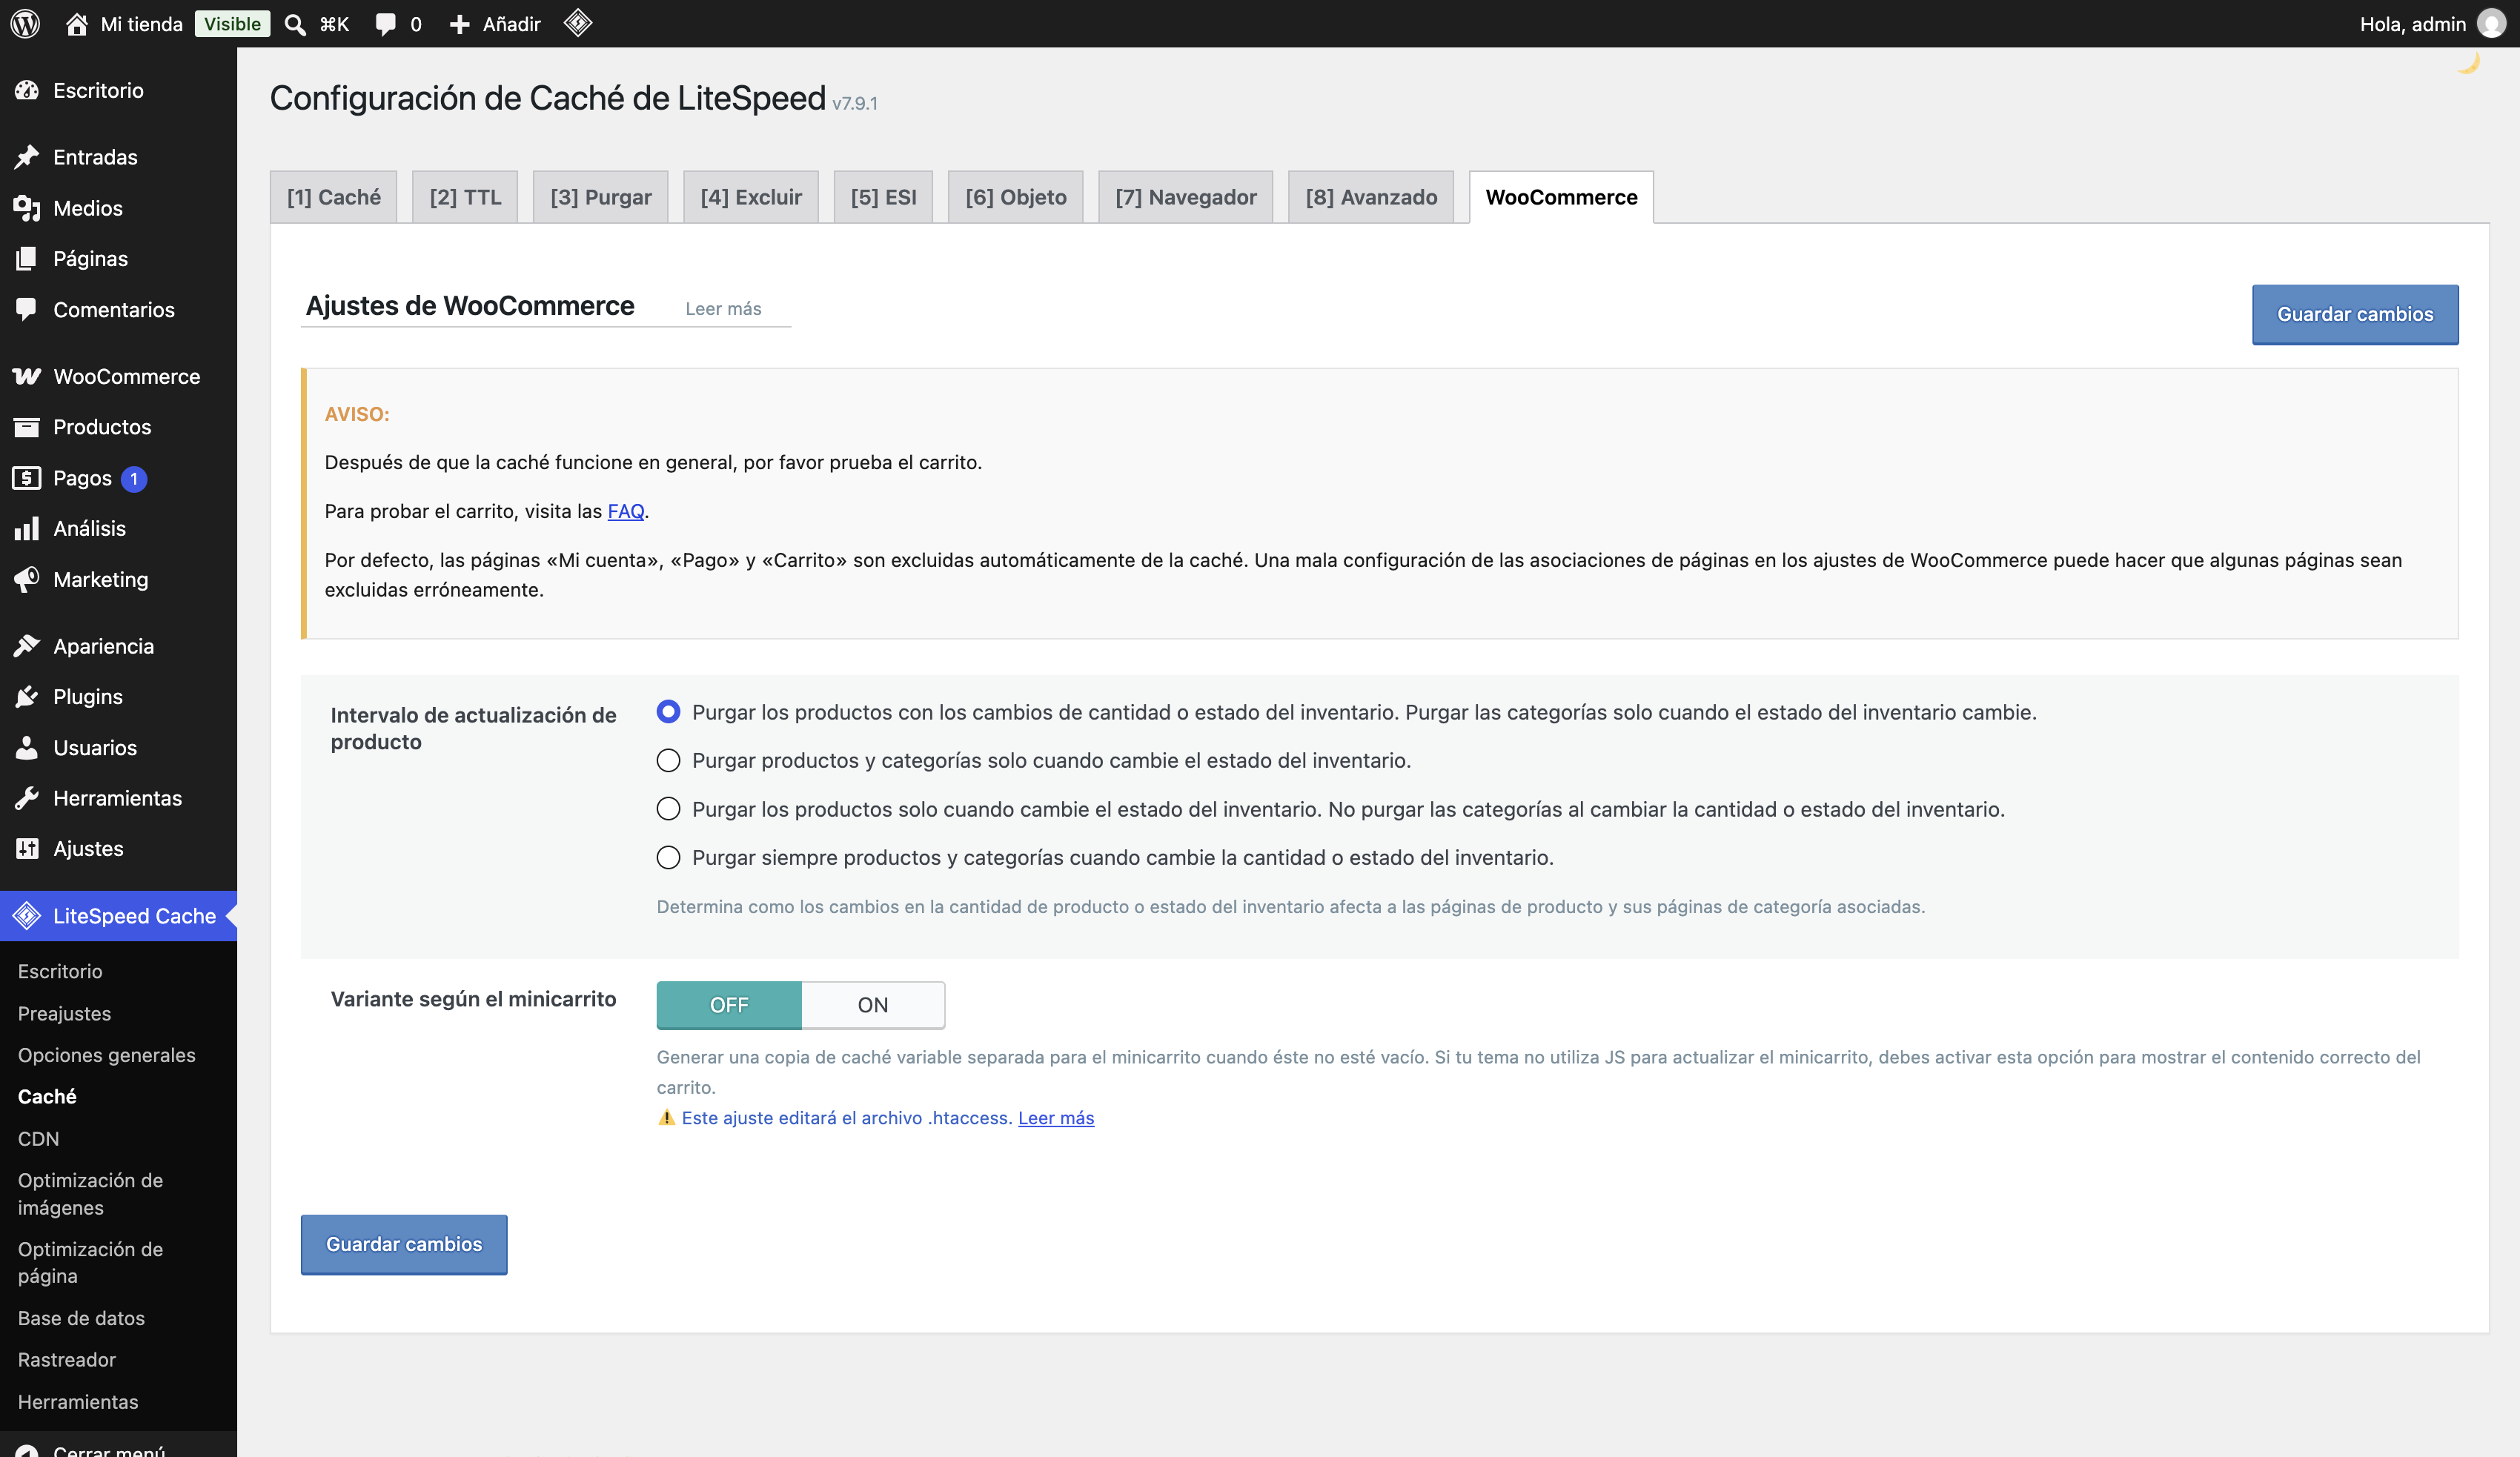Switch to the [3] Purgar tab
Screen dimensions: 2520x1457
601,197
